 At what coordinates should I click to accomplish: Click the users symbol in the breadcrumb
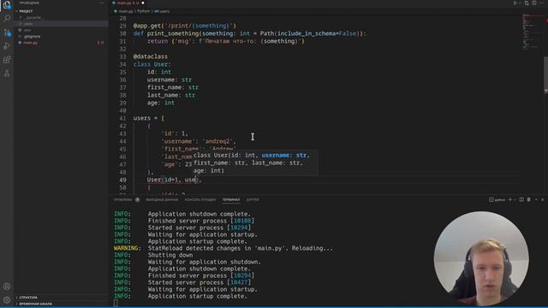pyautogui.click(x=162, y=11)
